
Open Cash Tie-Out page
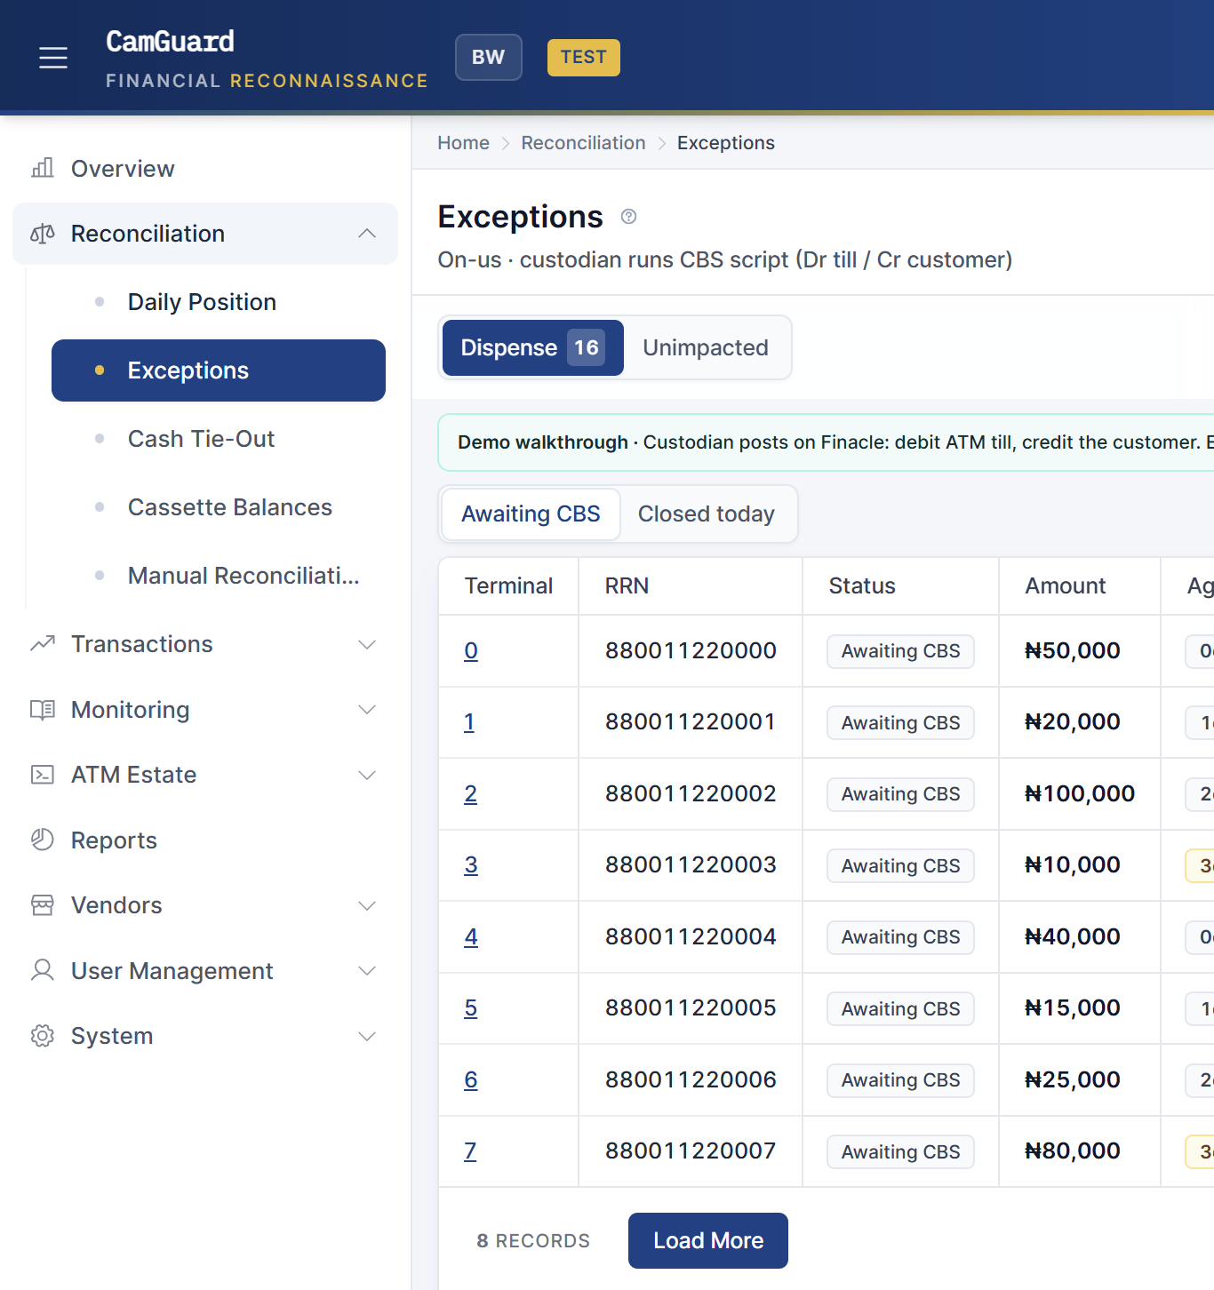click(x=219, y=439)
